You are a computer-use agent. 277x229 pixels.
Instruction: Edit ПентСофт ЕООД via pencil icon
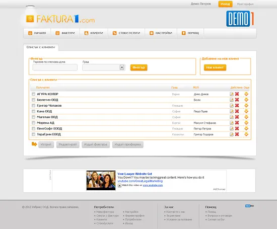click(x=232, y=128)
